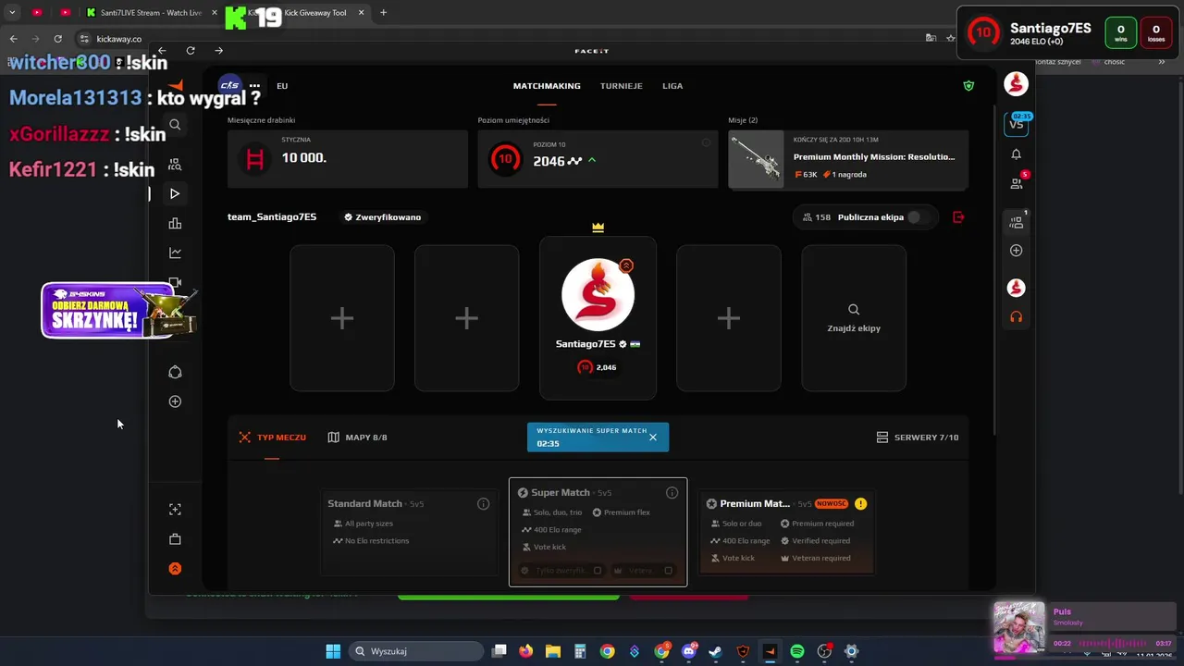
Task: Reload the kickaway.co browser page
Action: coord(57,39)
